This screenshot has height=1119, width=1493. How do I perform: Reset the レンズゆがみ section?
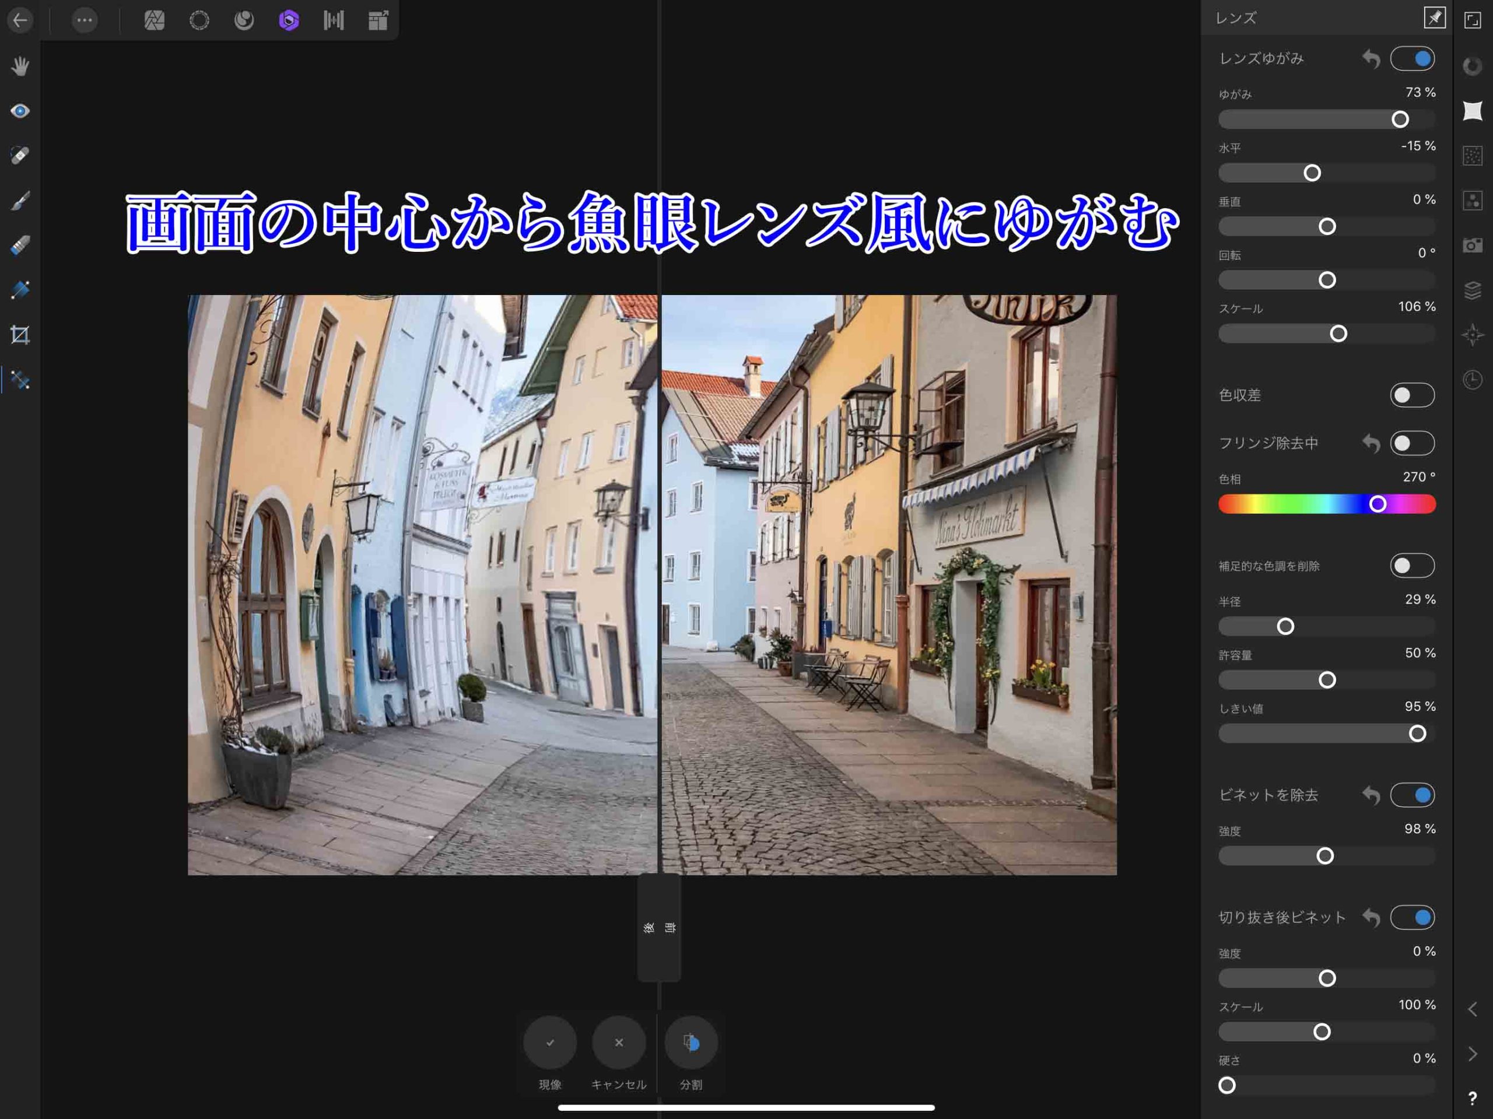(x=1371, y=59)
